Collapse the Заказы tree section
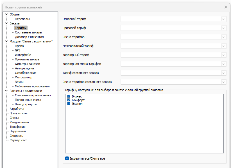Viewport: 231px width, 168px height. click(x=6, y=23)
